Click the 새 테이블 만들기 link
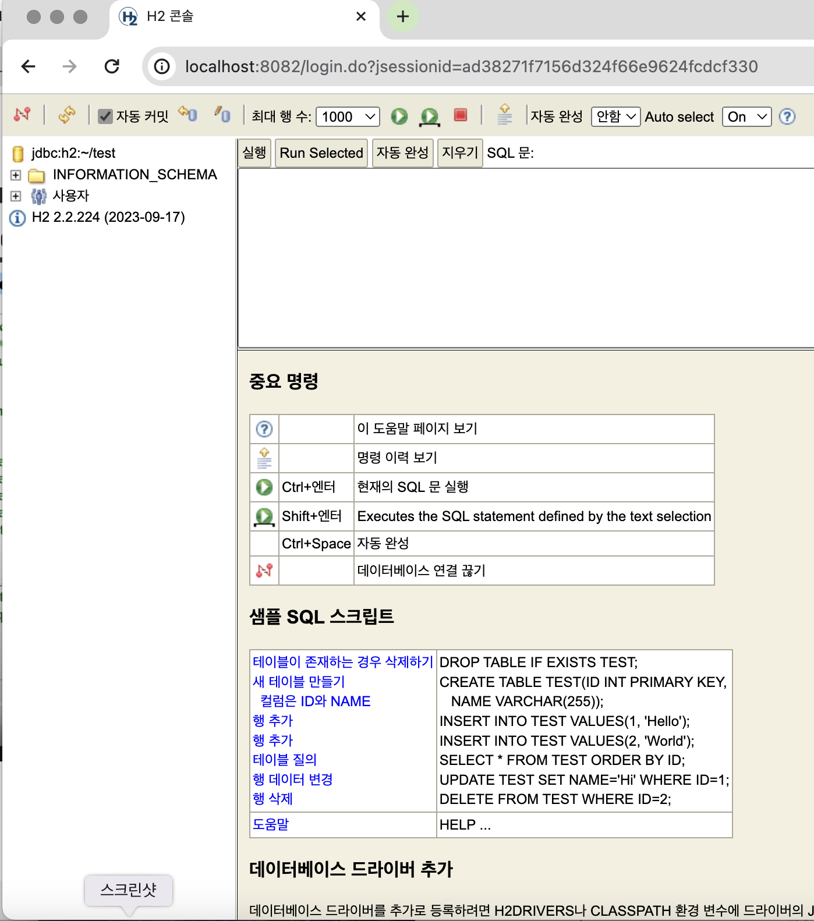This screenshot has width=814, height=921. 299,682
